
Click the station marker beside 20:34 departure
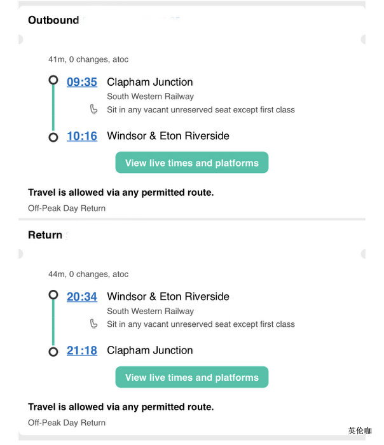[53, 295]
